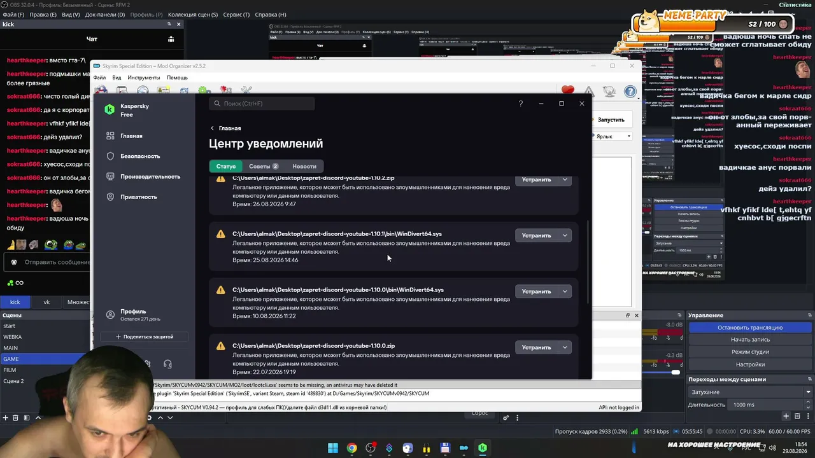Screen dimensions: 815x458
Task: Open scene filters icon in Scenes toolbar
Action: click(x=27, y=417)
